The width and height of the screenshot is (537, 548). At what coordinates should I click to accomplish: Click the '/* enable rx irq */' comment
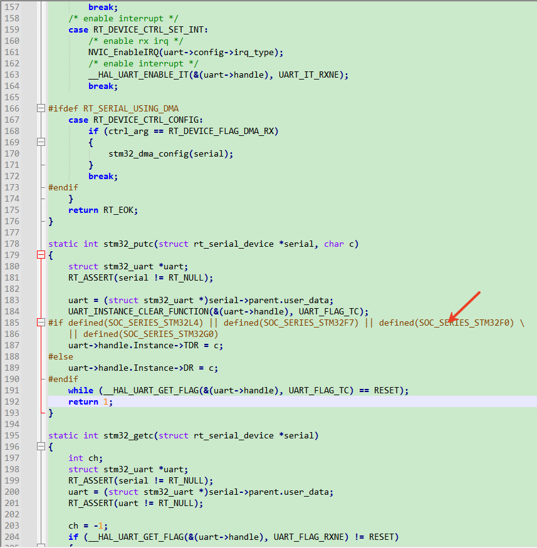point(135,41)
